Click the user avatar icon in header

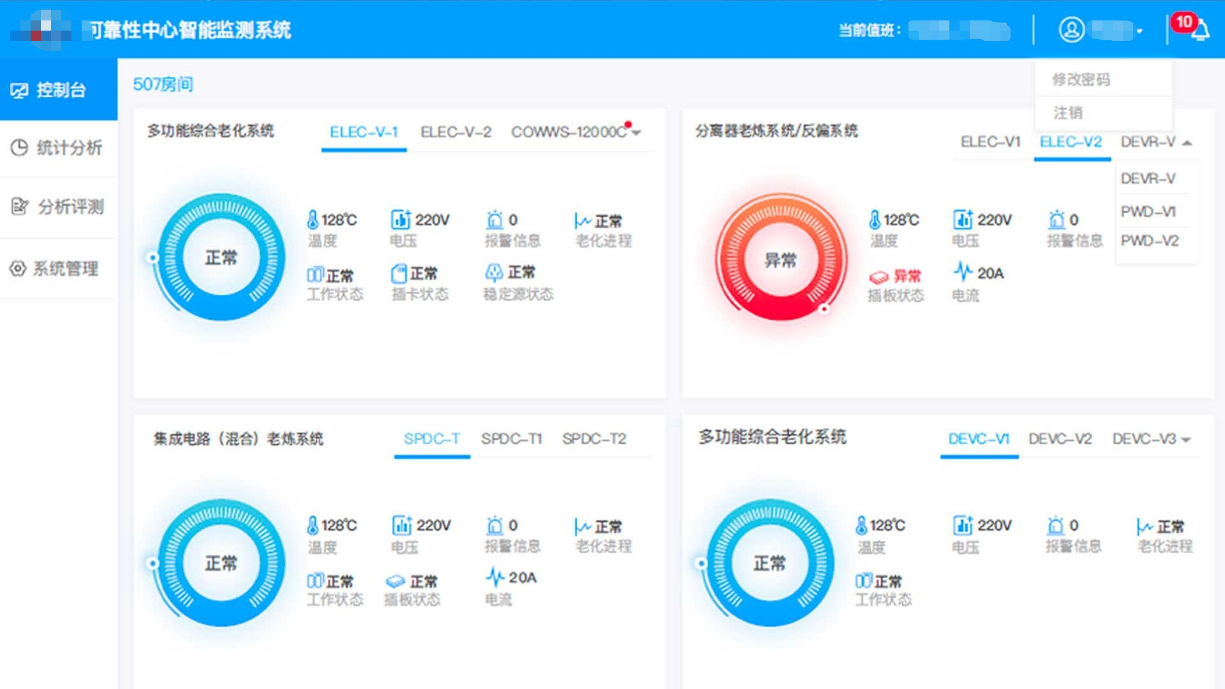tap(1072, 29)
